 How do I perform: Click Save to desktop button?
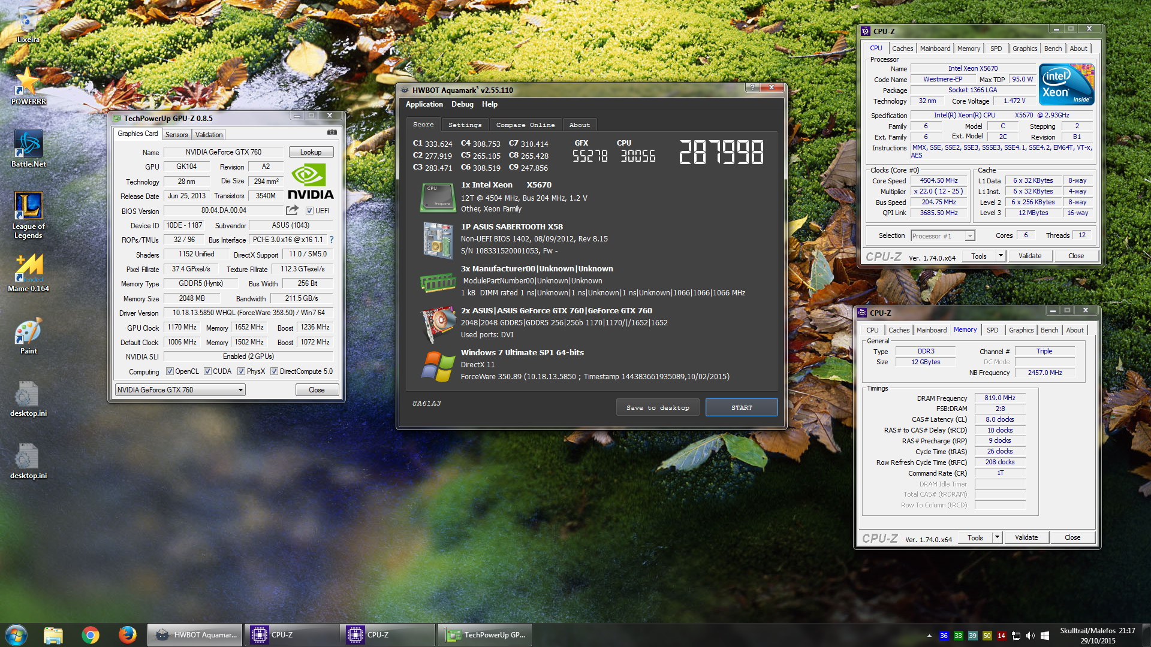658,407
